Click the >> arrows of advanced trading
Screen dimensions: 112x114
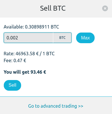[81, 106]
